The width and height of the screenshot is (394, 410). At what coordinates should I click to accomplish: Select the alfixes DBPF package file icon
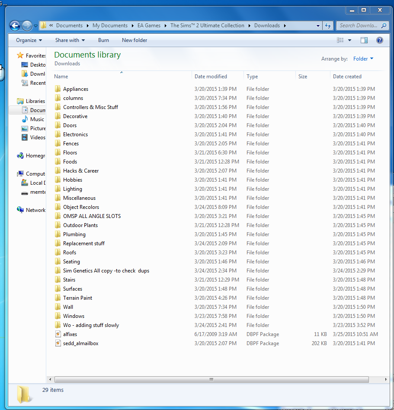tap(58, 334)
